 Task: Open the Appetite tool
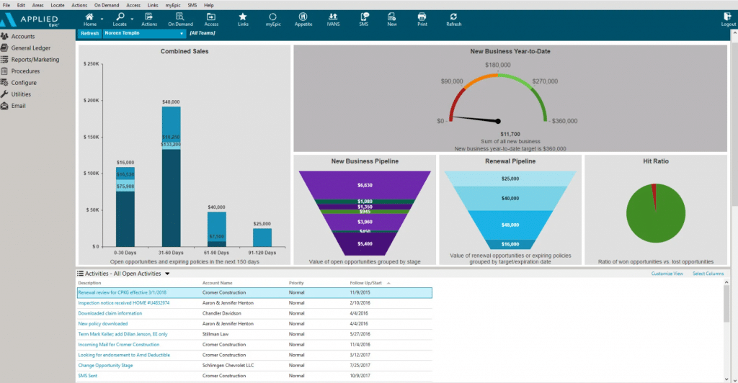pyautogui.click(x=303, y=17)
